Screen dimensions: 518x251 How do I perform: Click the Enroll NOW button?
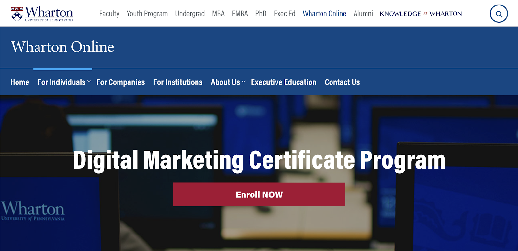(259, 194)
